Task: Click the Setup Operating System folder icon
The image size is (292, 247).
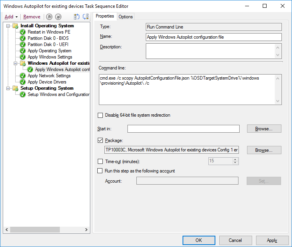Action: tap(16, 88)
